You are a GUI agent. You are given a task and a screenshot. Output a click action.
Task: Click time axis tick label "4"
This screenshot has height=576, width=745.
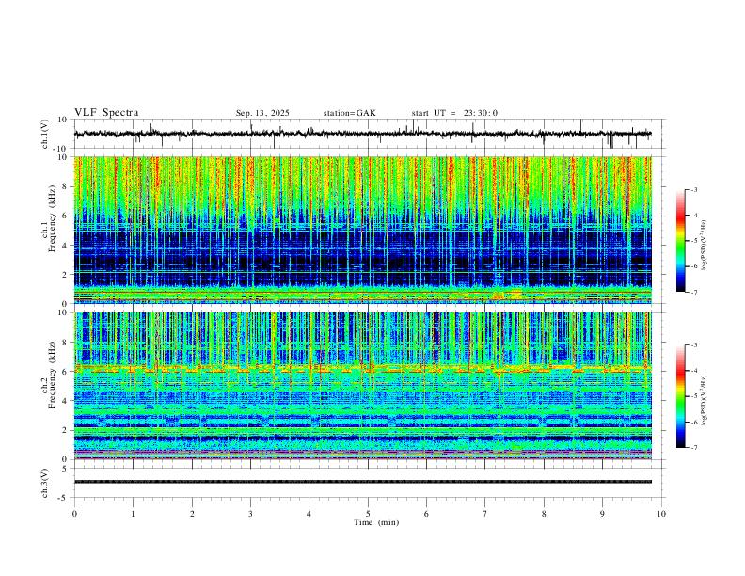pos(309,514)
